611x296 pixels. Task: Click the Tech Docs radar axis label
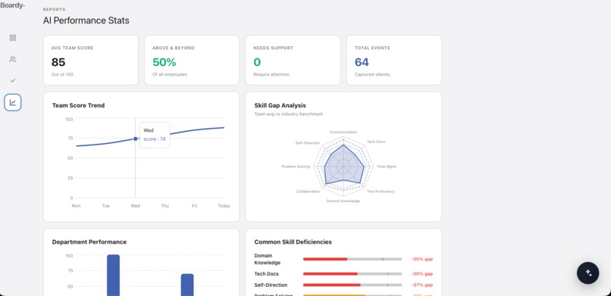[x=376, y=142]
